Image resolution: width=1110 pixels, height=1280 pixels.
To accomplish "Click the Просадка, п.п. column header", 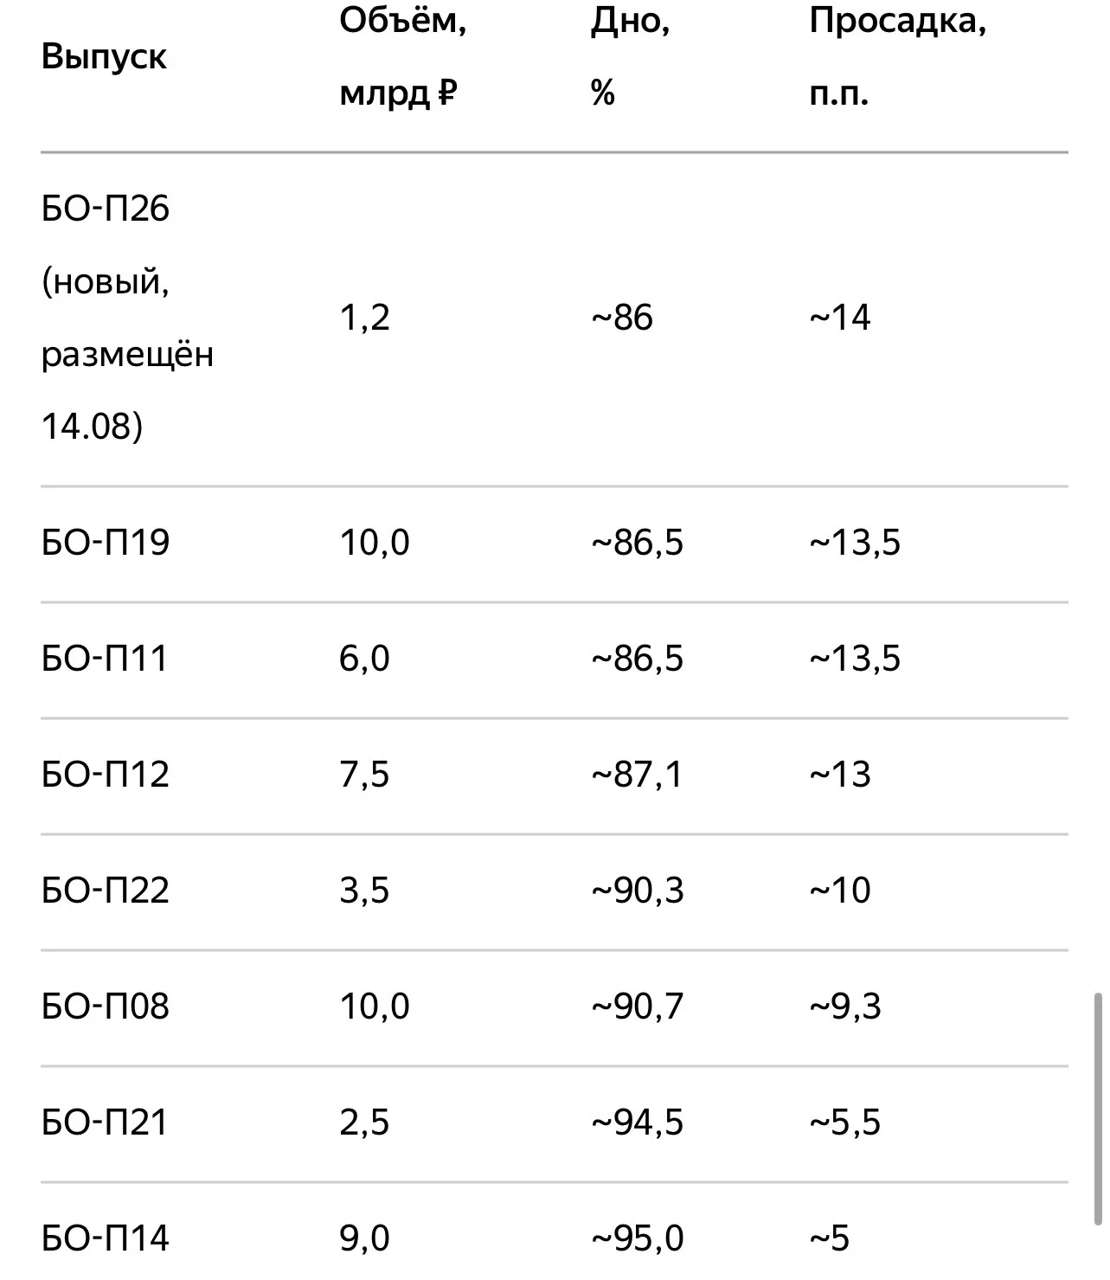I will (x=897, y=57).
